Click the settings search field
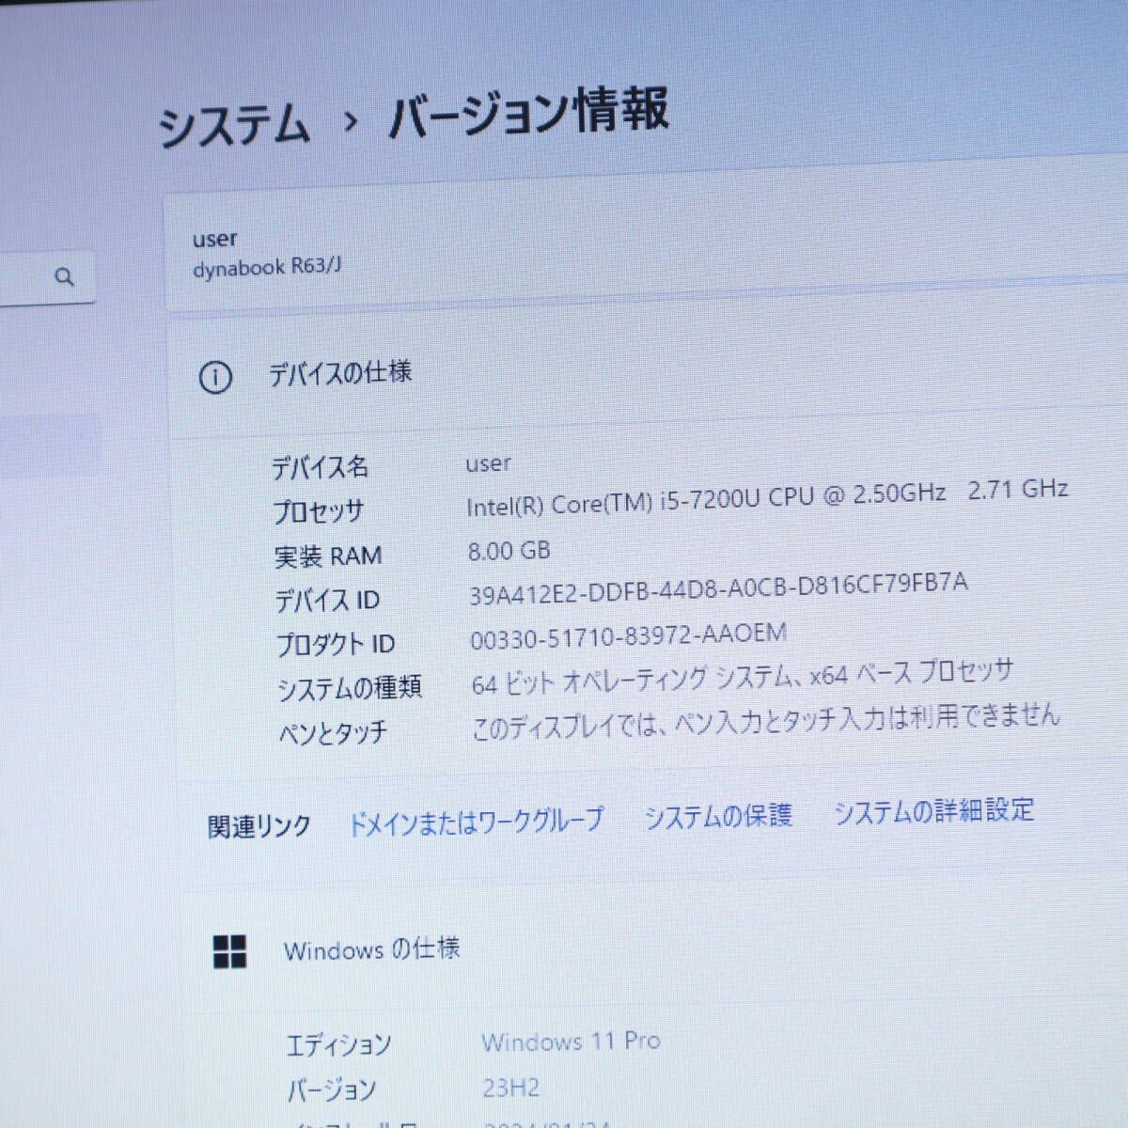 click(x=47, y=277)
